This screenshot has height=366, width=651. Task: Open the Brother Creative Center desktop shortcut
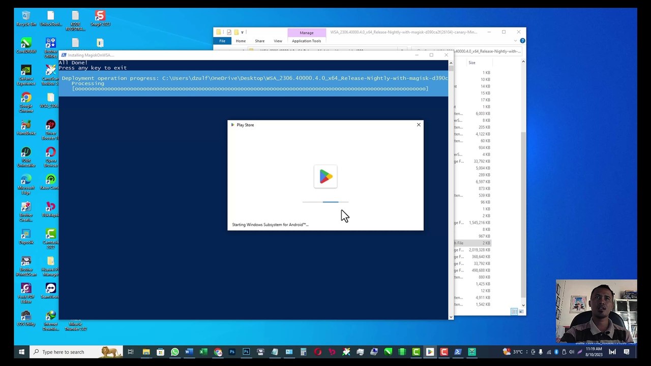[26, 212]
